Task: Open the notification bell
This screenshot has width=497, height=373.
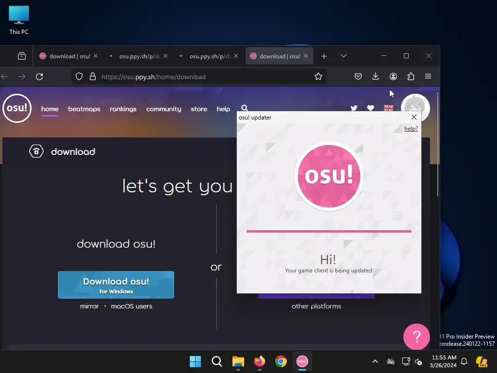Action: (x=464, y=361)
